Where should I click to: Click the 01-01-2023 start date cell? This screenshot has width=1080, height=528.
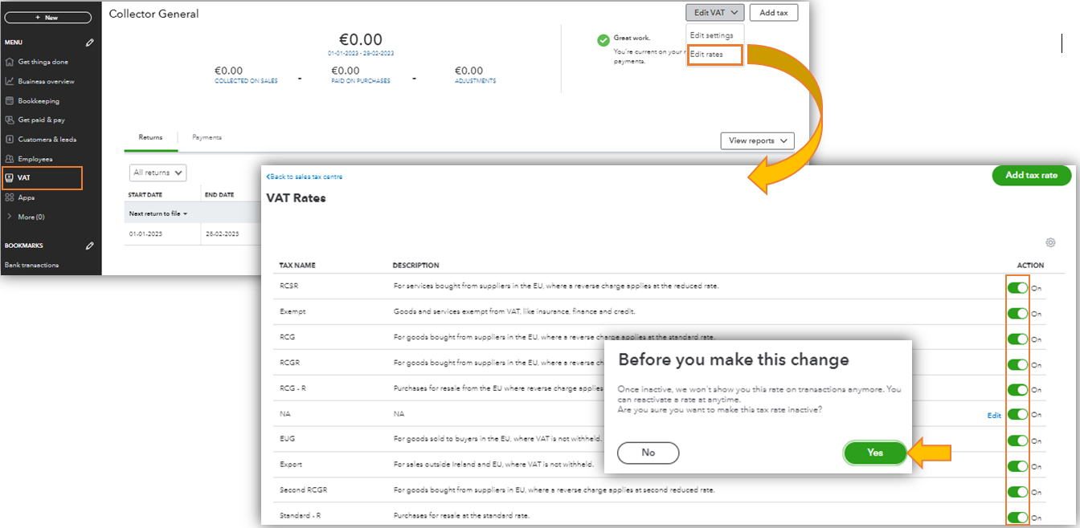click(145, 234)
